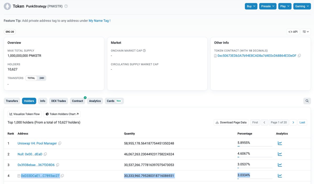314x184 pixels.
Task: Go to previous holders page arrow
Action: pos(264,122)
